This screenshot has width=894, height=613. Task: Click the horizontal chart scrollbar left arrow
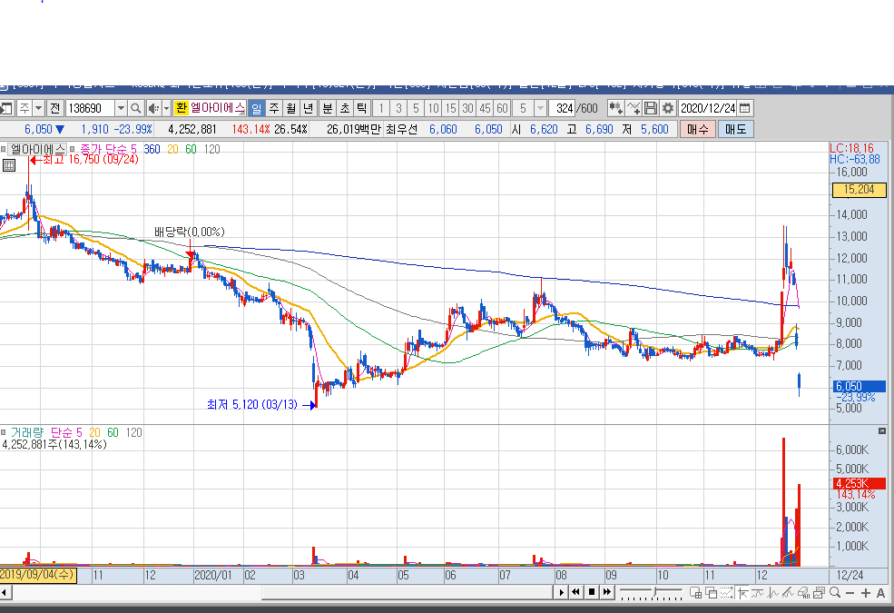(x=5, y=593)
